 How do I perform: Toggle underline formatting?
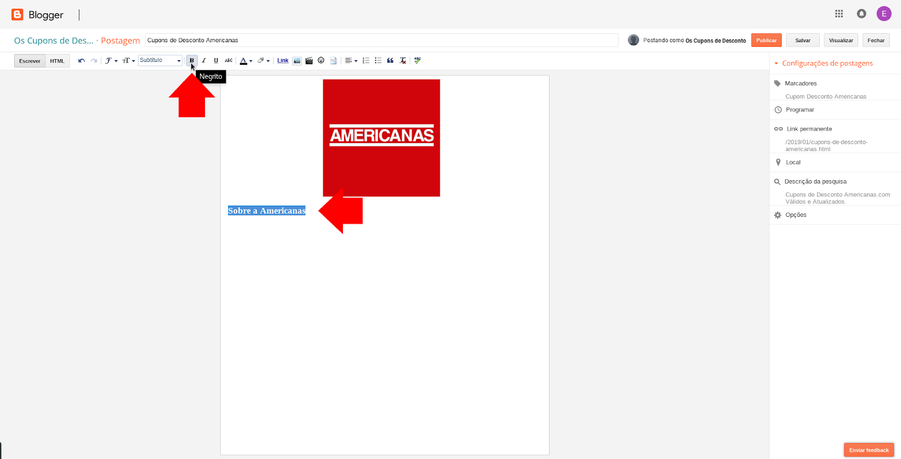click(x=216, y=60)
